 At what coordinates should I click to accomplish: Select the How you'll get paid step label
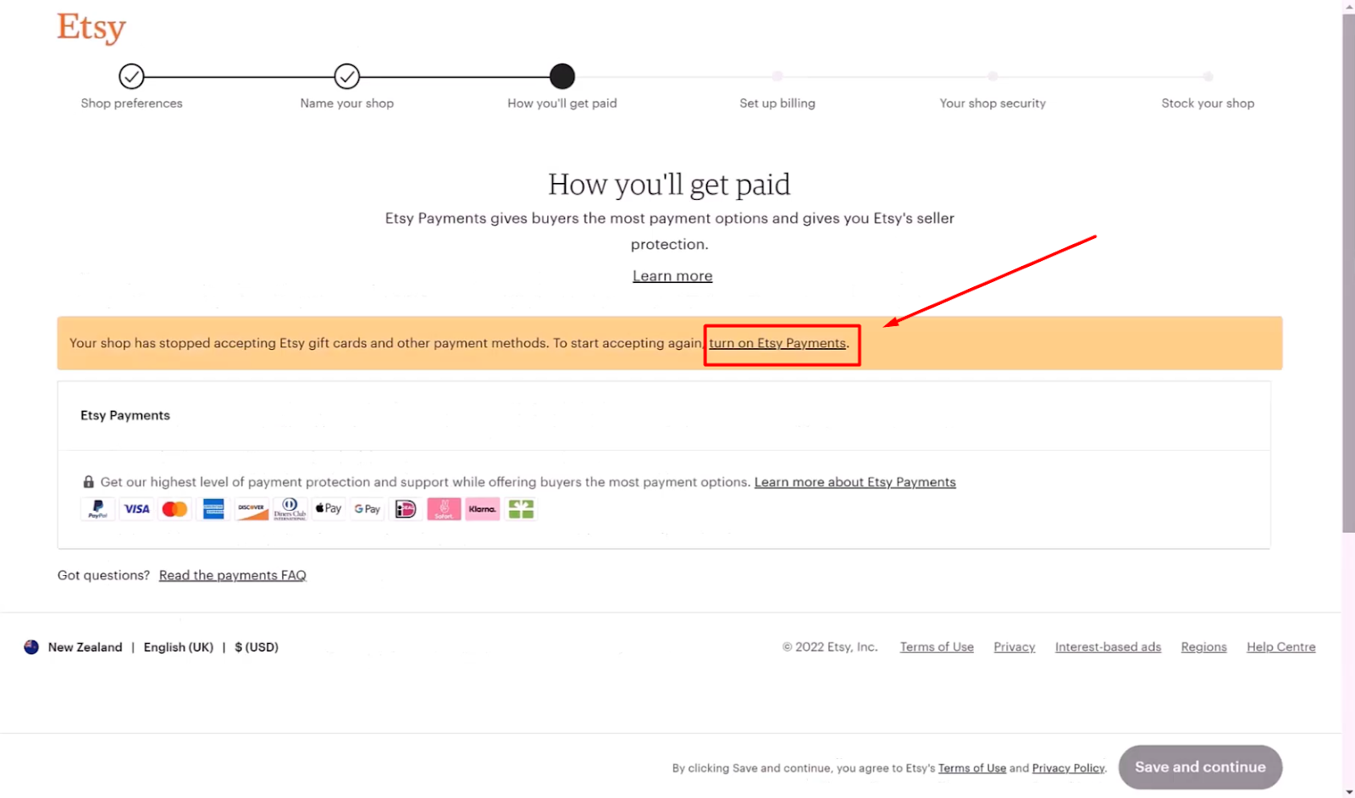tap(562, 103)
